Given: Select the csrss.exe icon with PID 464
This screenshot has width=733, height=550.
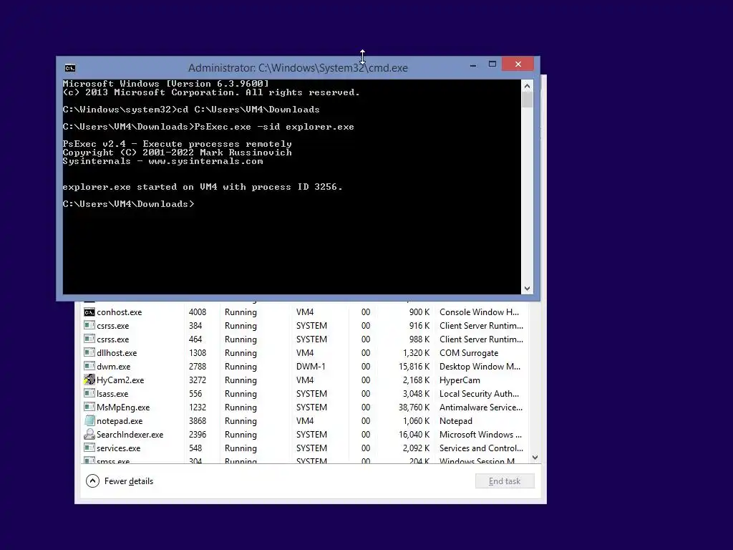Looking at the screenshot, I should [x=89, y=339].
